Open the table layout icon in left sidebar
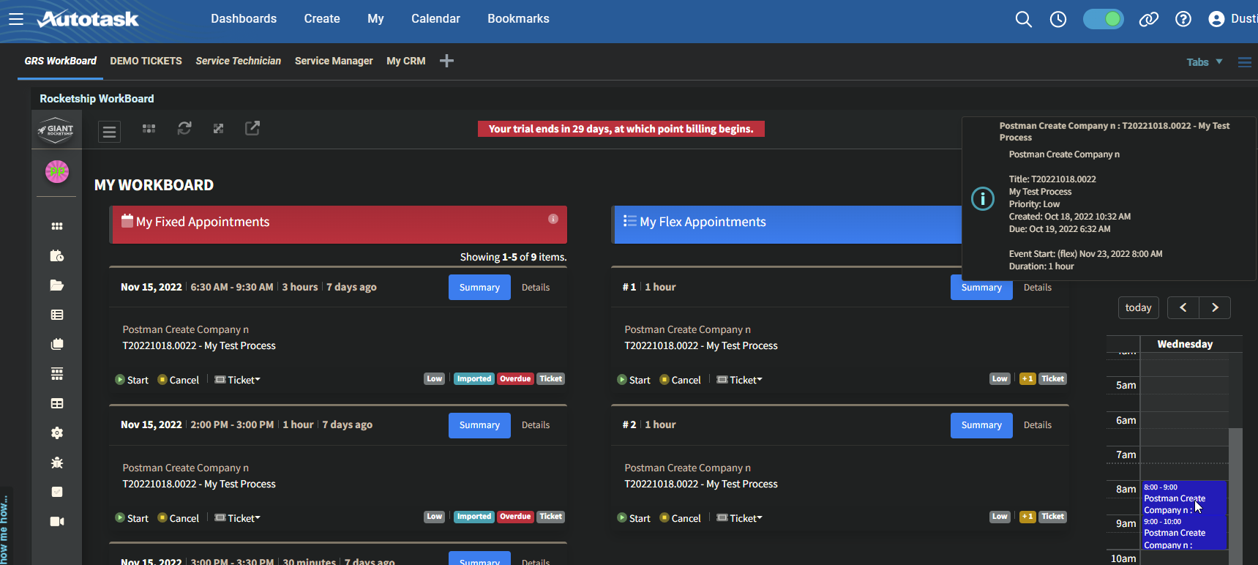 [57, 403]
